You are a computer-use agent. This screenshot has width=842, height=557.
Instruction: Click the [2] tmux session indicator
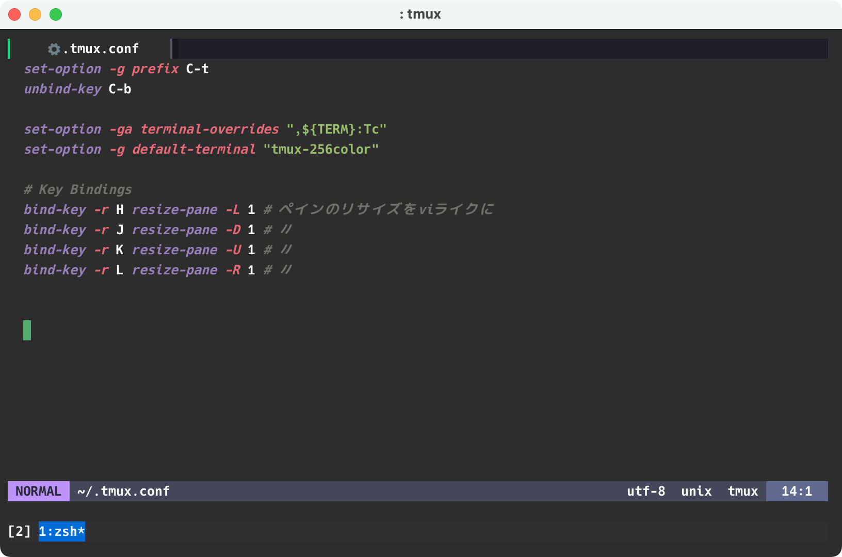pyautogui.click(x=20, y=531)
